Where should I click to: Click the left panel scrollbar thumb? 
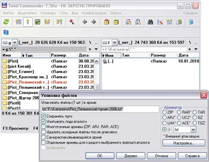point(97,87)
